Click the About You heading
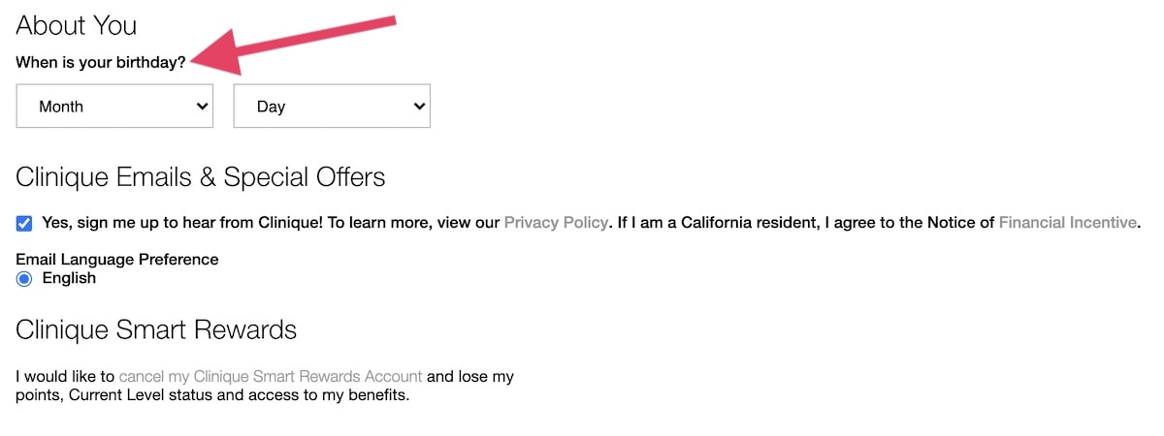 pos(77,25)
